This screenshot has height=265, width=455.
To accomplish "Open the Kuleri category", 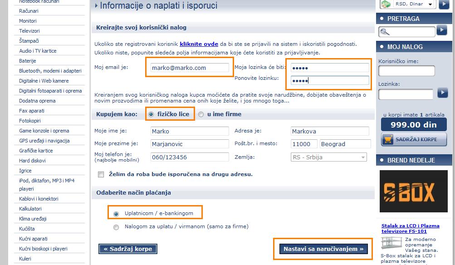I will [25, 259].
